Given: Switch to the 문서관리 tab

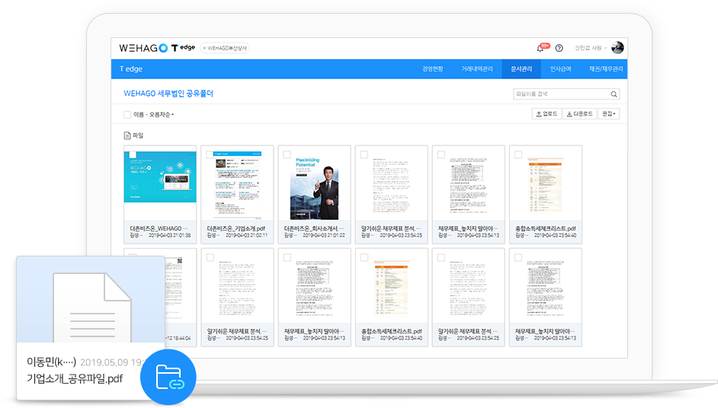Looking at the screenshot, I should (521, 69).
